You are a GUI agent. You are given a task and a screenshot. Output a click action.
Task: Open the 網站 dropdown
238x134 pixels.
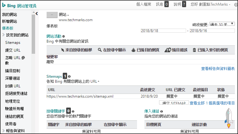pyautogui.click(x=64, y=15)
